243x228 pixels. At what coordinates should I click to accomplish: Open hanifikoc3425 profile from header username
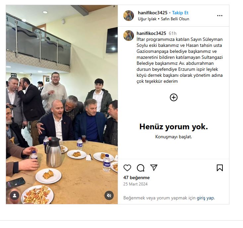tap(152, 13)
